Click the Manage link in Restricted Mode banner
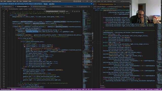The height and width of the screenshot is (91, 162). (x=46, y=4)
